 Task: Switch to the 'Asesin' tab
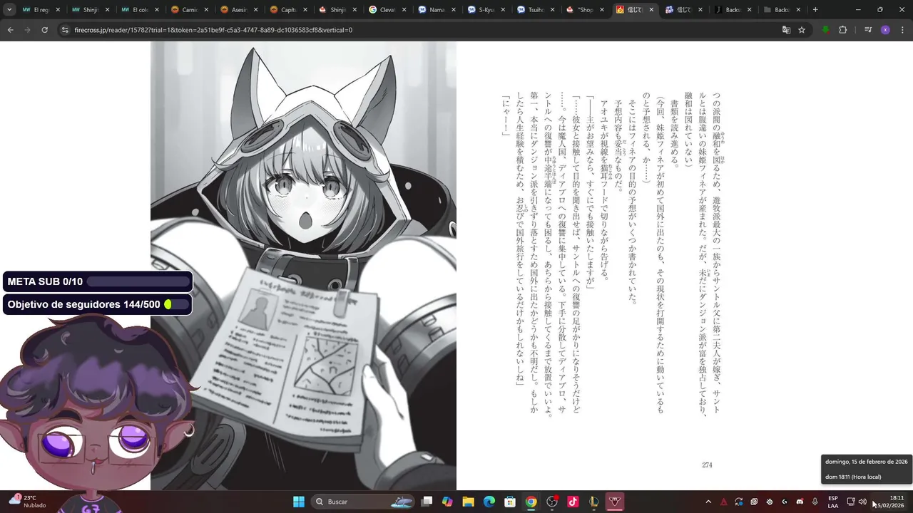pyautogui.click(x=239, y=10)
